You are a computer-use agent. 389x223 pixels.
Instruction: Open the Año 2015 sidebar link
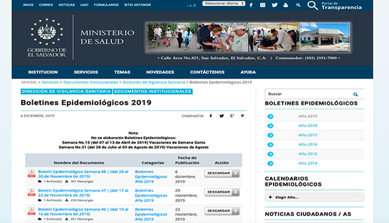pos(308,154)
